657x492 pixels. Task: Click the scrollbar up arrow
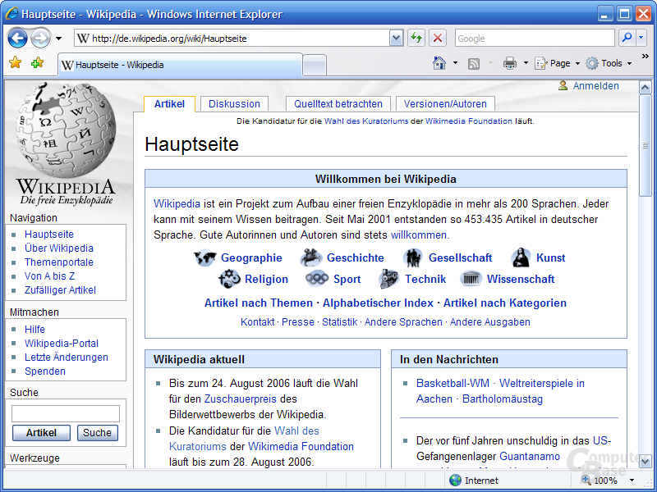[x=646, y=88]
